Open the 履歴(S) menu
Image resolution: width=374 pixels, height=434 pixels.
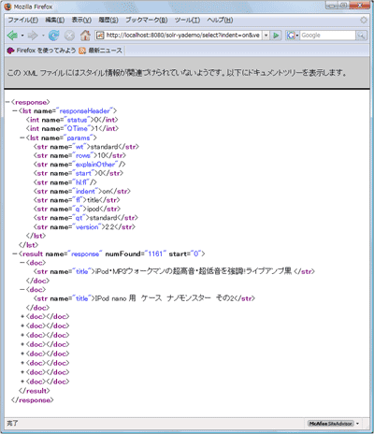[x=108, y=20]
